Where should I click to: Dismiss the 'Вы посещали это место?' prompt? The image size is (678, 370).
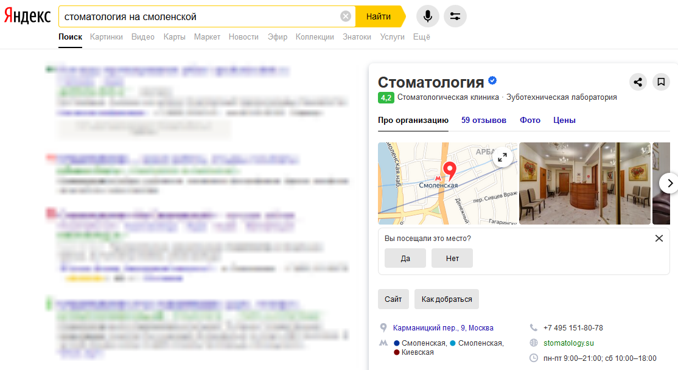point(659,238)
